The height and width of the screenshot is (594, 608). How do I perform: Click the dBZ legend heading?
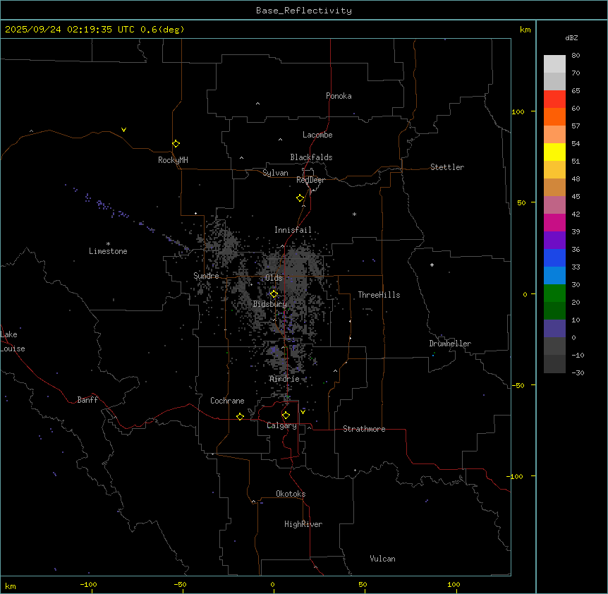(x=572, y=37)
